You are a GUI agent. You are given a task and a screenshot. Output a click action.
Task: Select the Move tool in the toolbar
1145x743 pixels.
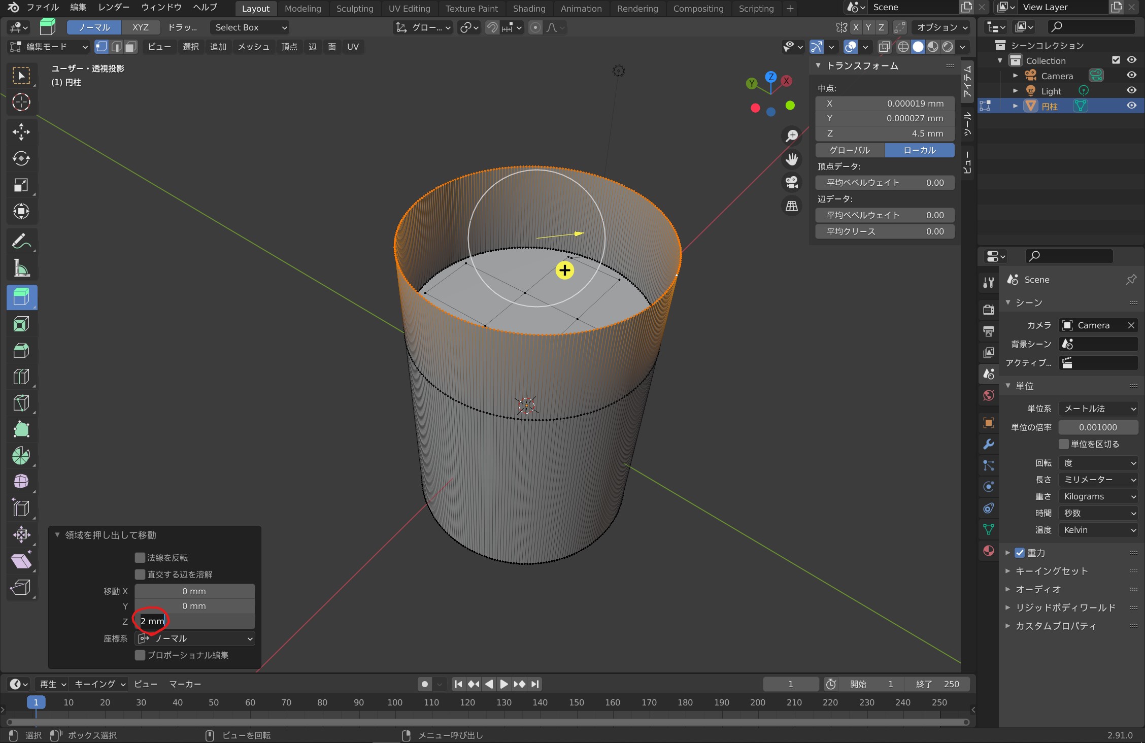tap(21, 132)
